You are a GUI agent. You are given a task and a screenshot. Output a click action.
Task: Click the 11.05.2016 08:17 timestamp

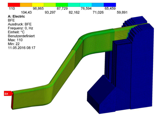[x=22, y=48]
